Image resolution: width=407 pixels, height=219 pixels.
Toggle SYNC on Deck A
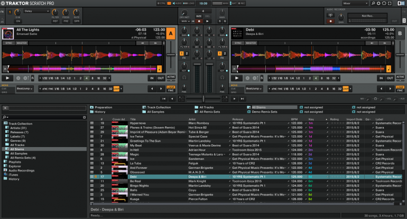tap(9, 43)
